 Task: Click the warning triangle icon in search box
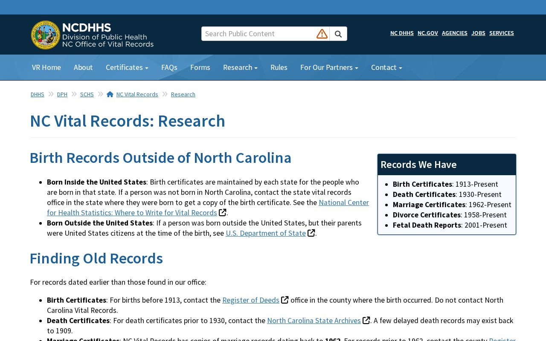pos(322,34)
